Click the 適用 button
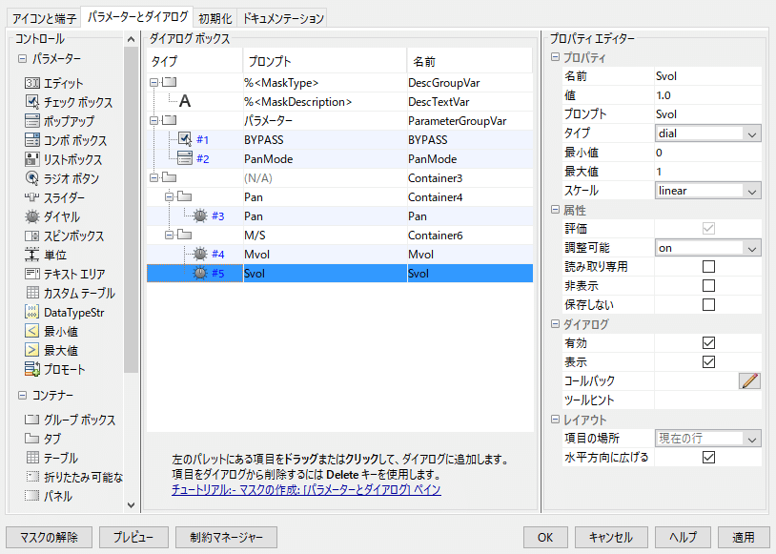Viewport: 776px width, 554px height. click(x=744, y=537)
